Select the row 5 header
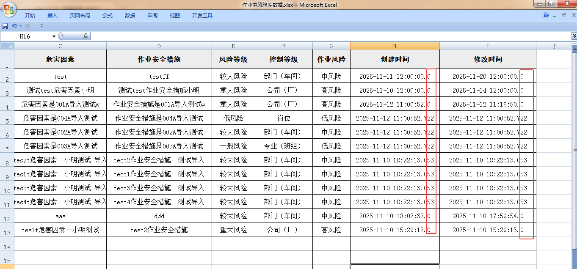 click(7, 118)
